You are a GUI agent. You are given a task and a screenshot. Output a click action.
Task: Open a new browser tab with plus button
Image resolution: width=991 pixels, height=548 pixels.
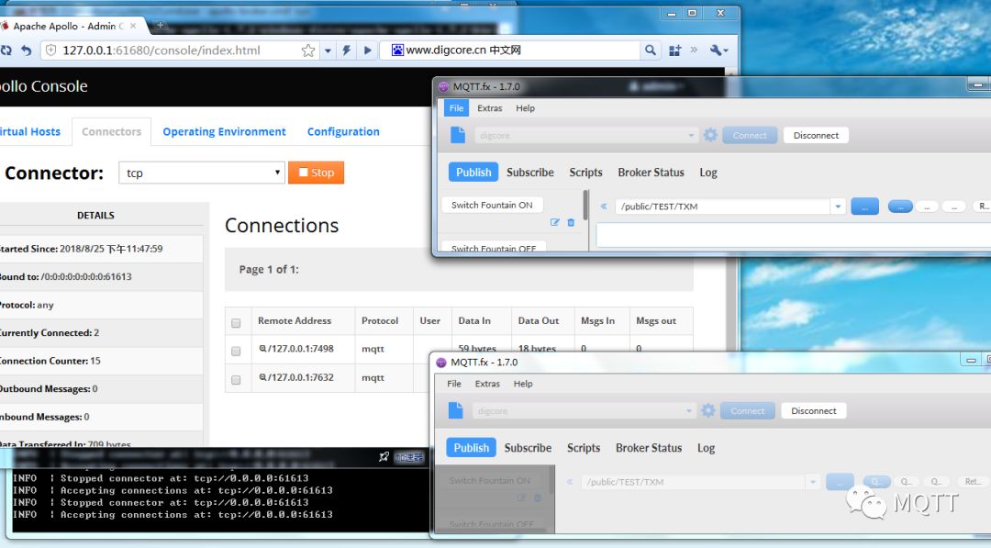pyautogui.click(x=160, y=26)
